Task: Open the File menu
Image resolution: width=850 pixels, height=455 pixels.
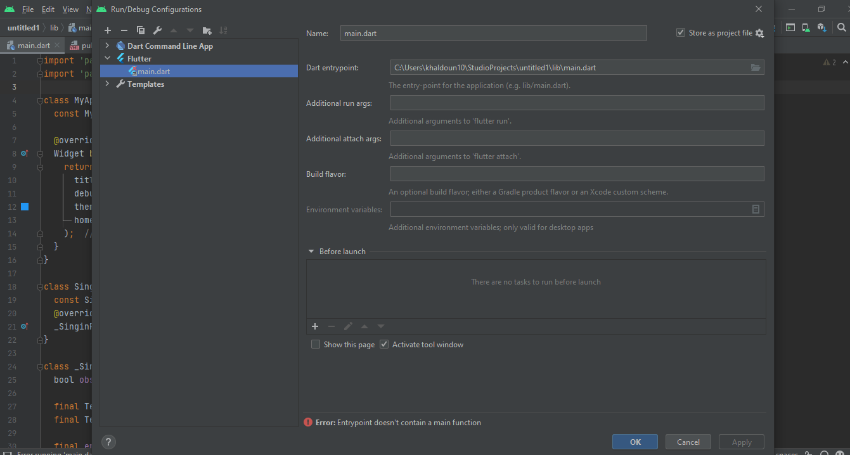Action: point(28,10)
